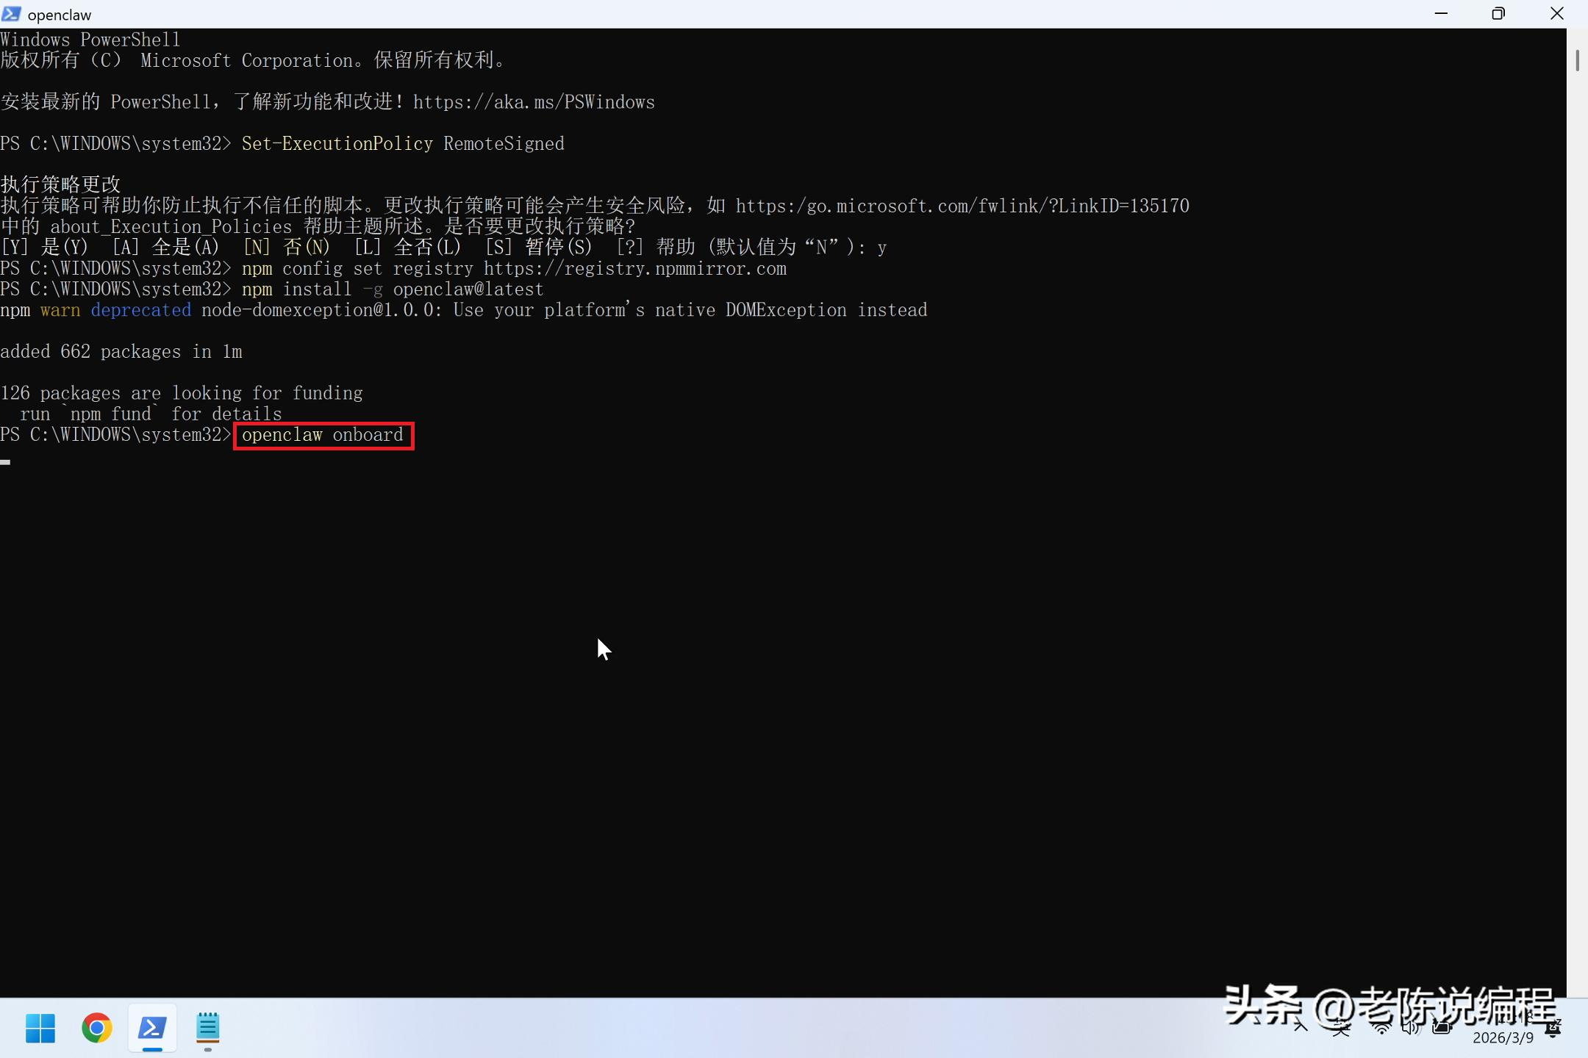Click the registry.npmmirror.com URL text
This screenshot has width=1588, height=1058.
tap(634, 269)
